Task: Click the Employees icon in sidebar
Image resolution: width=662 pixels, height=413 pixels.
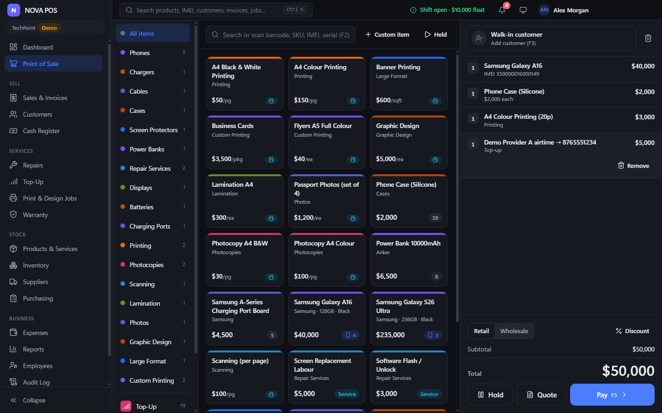Action: click(x=13, y=366)
